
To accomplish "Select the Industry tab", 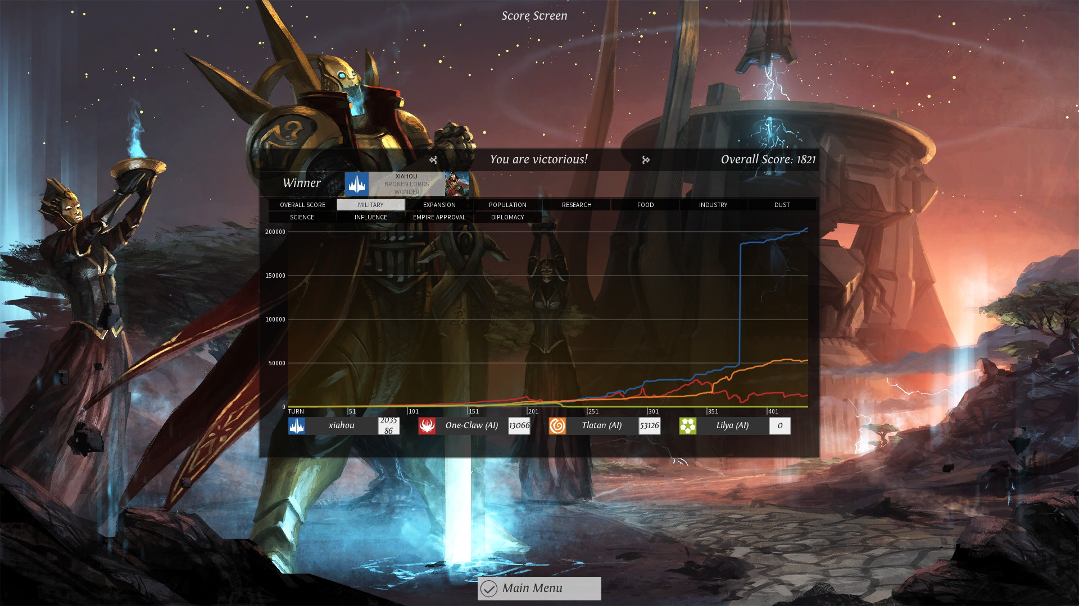I will pyautogui.click(x=713, y=205).
